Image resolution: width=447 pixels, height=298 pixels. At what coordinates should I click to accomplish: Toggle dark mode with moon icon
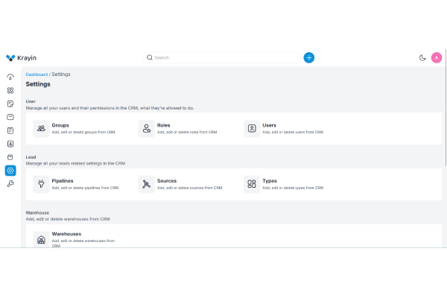[422, 57]
